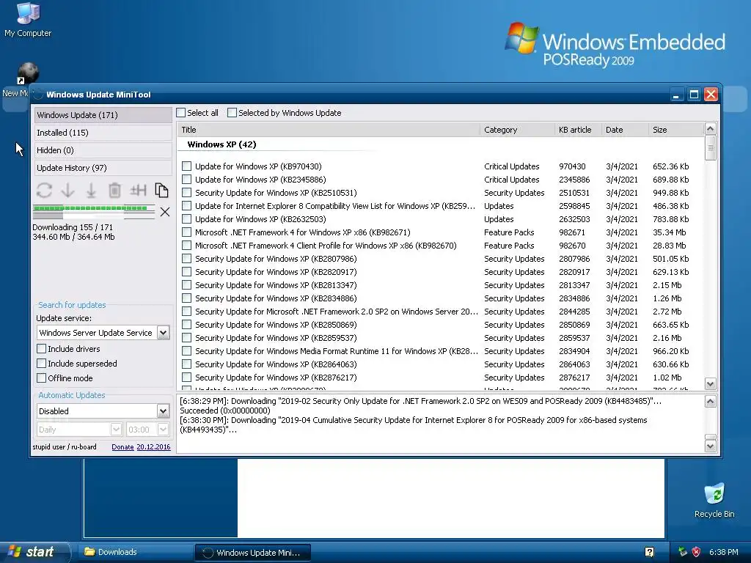
Task: Check the KB2510531 security update checkbox
Action: tap(187, 193)
